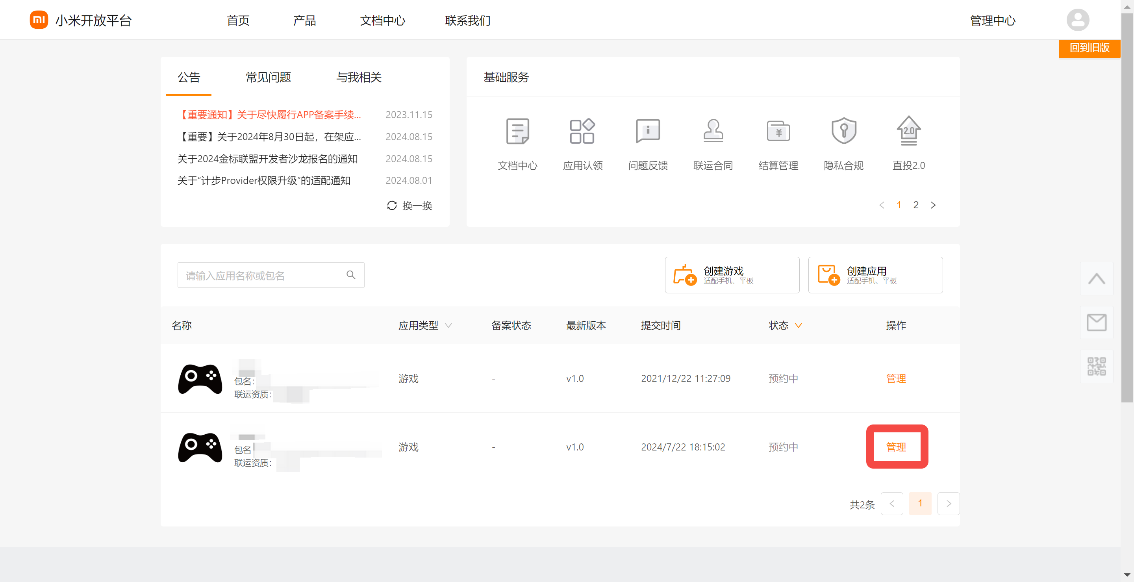Open the 文档中心 service icon
1134x582 pixels.
[x=517, y=131]
